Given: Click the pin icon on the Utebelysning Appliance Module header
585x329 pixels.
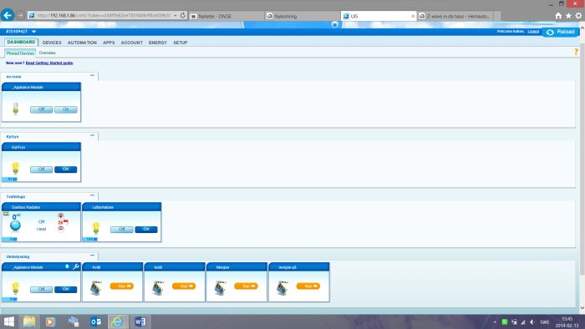Looking at the screenshot, I should pyautogui.click(x=67, y=266).
